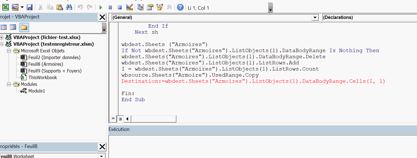
Task: Save the project with the floppy disk icon
Action: [30, 7]
